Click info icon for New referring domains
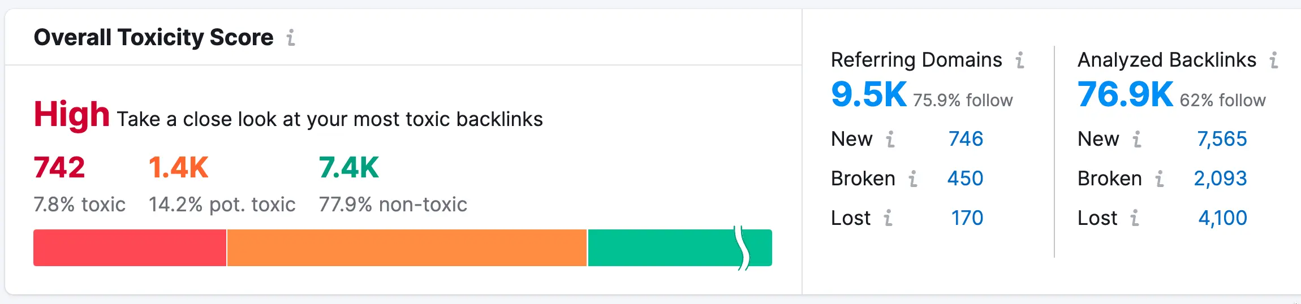 coord(890,139)
